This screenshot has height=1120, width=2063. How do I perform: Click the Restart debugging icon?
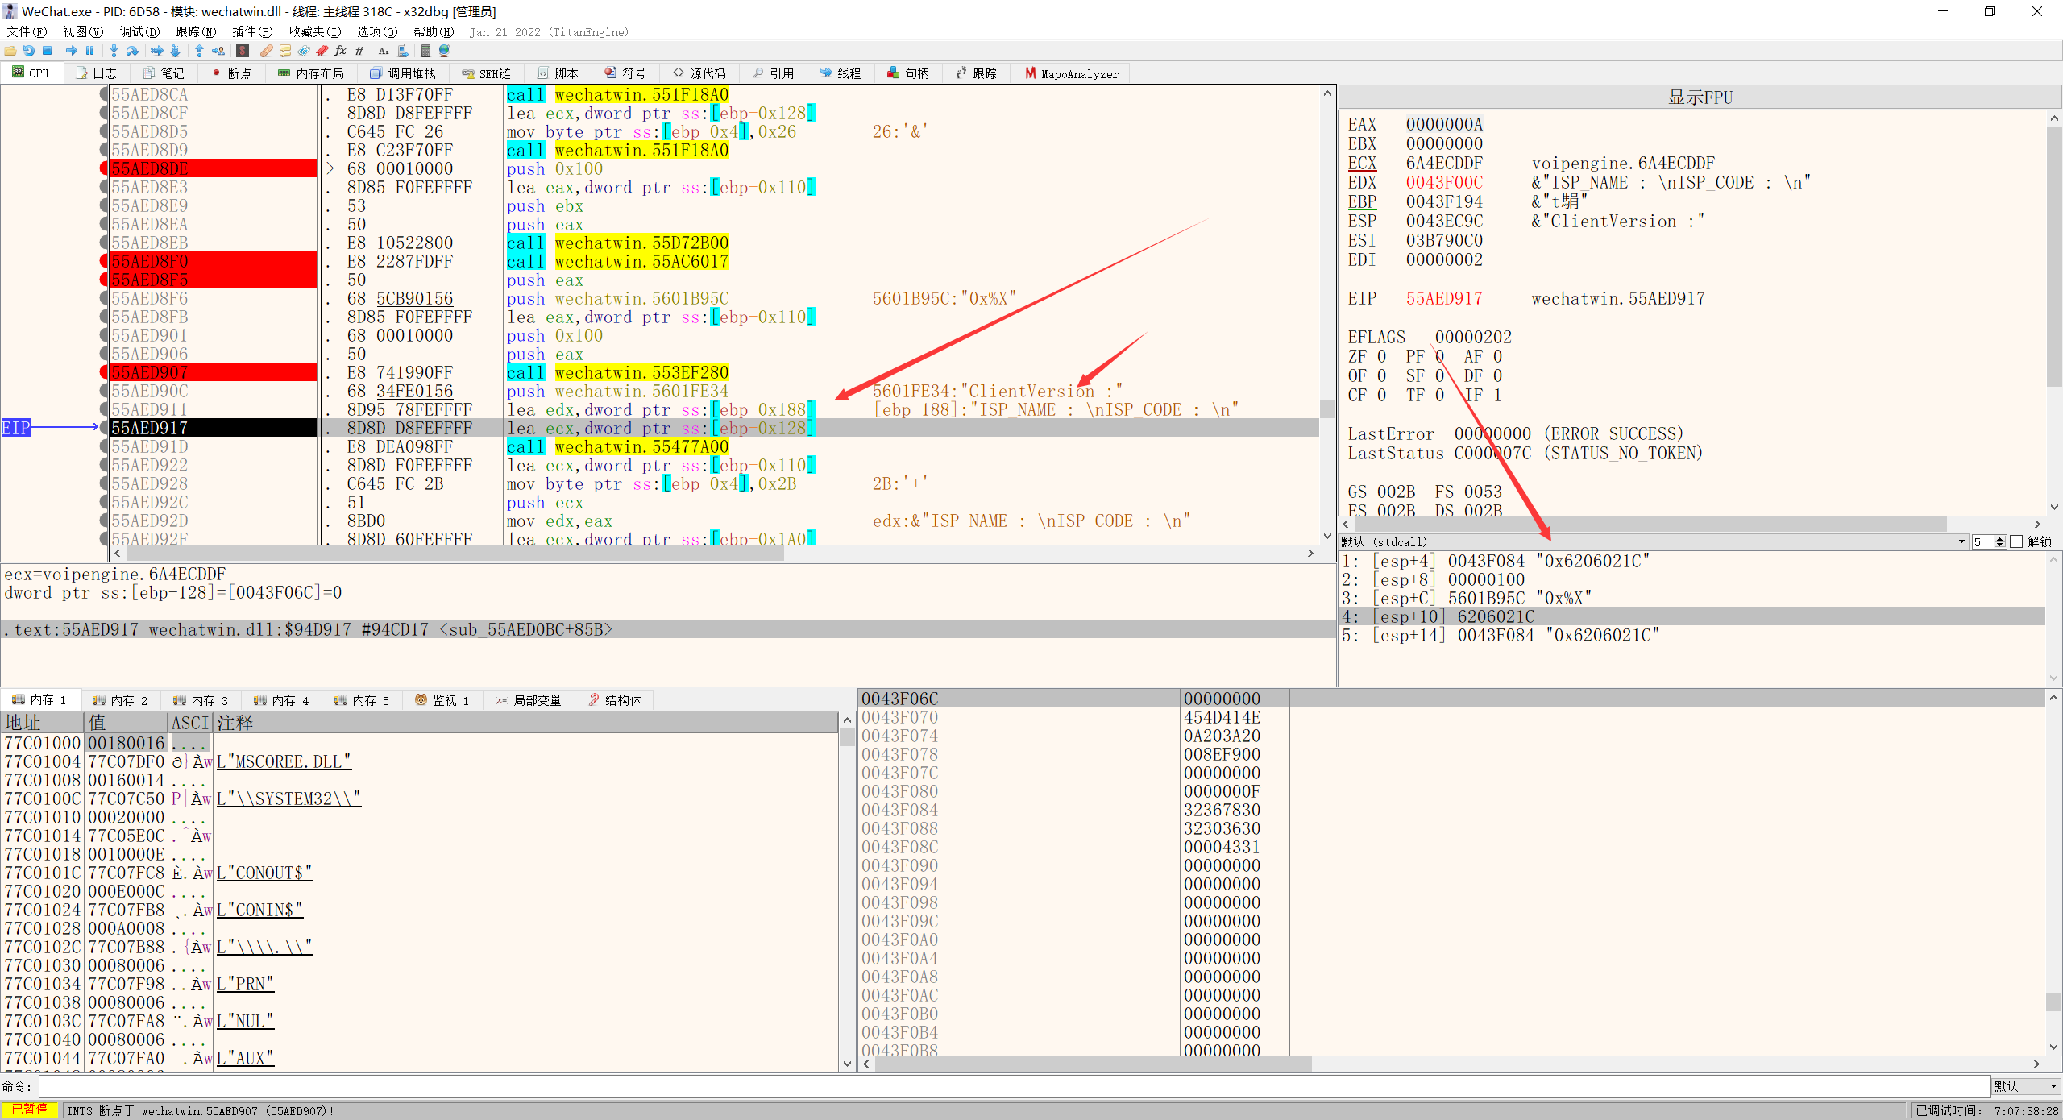(29, 51)
